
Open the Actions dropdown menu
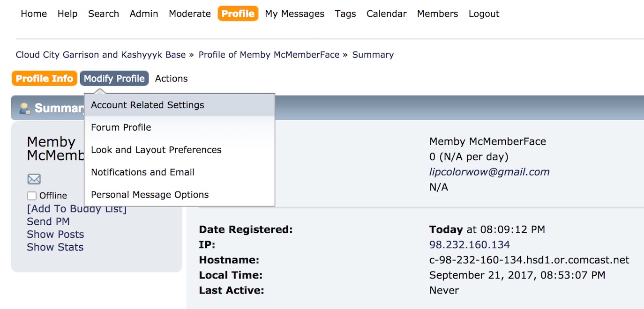point(171,79)
